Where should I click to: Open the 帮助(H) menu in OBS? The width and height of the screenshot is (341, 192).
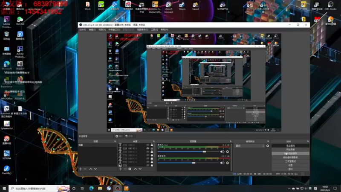[164, 29]
